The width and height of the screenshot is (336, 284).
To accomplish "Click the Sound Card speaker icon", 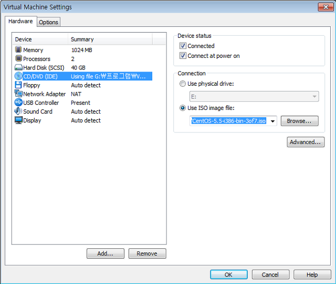I will [x=18, y=111].
